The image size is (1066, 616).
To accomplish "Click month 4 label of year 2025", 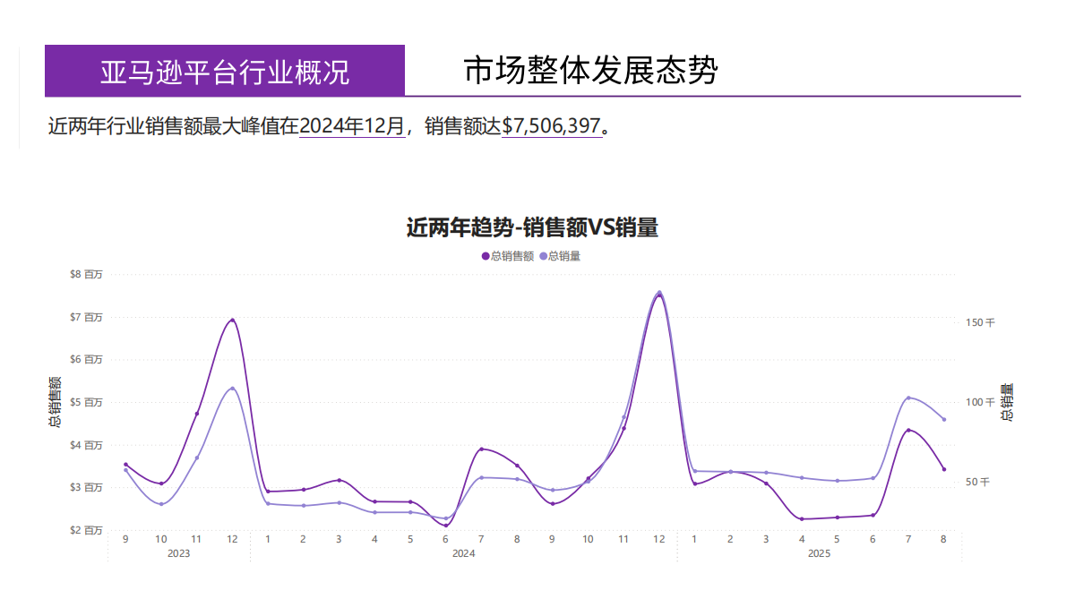I will 802,539.
